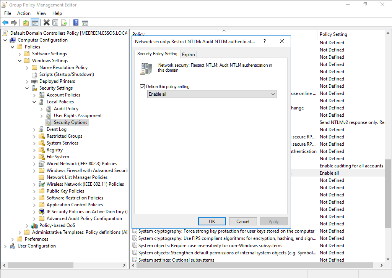
Task: Open the Action menu
Action: click(24, 13)
